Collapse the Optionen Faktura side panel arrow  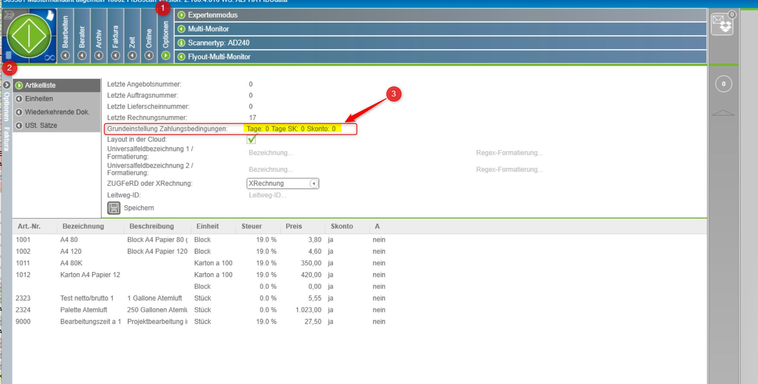[x=6, y=85]
